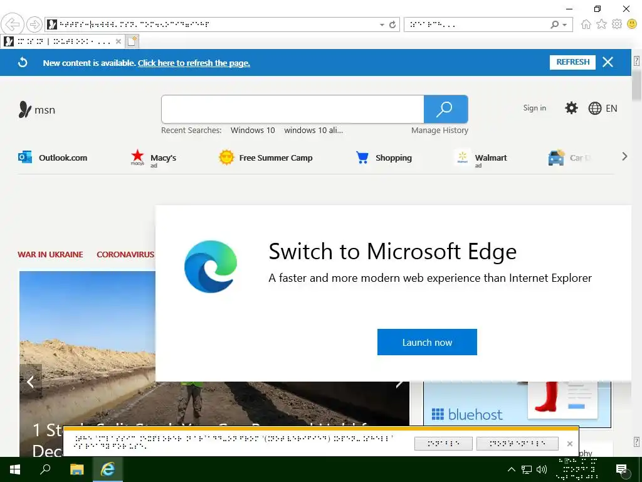Open Favorites star icon

click(601, 24)
